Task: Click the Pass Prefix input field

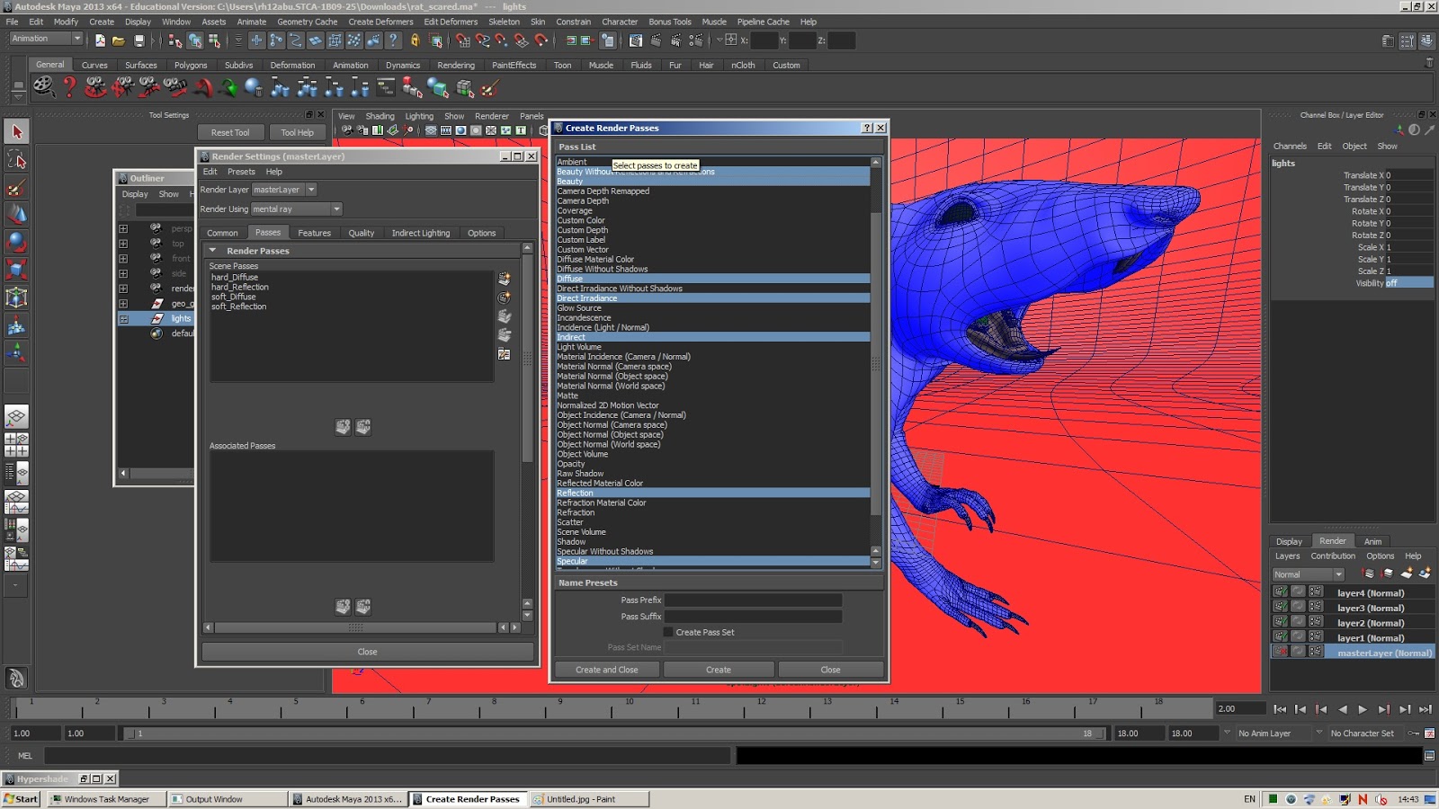Action: click(x=753, y=600)
